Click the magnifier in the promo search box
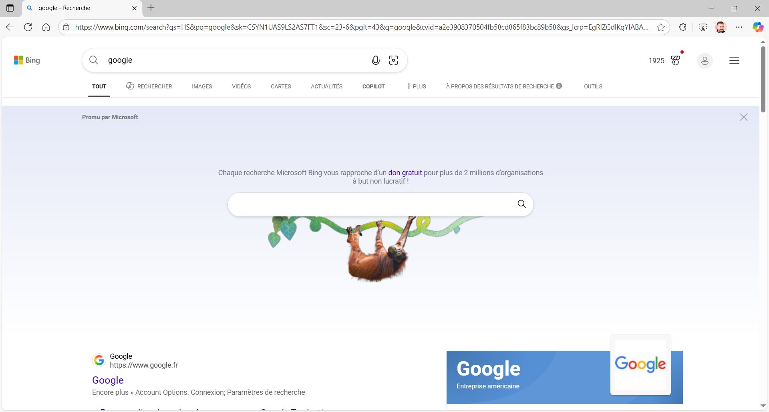 521,204
